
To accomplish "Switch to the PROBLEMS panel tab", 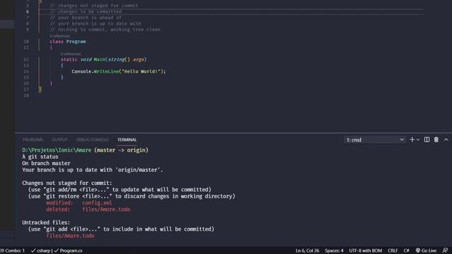I will [33, 140].
